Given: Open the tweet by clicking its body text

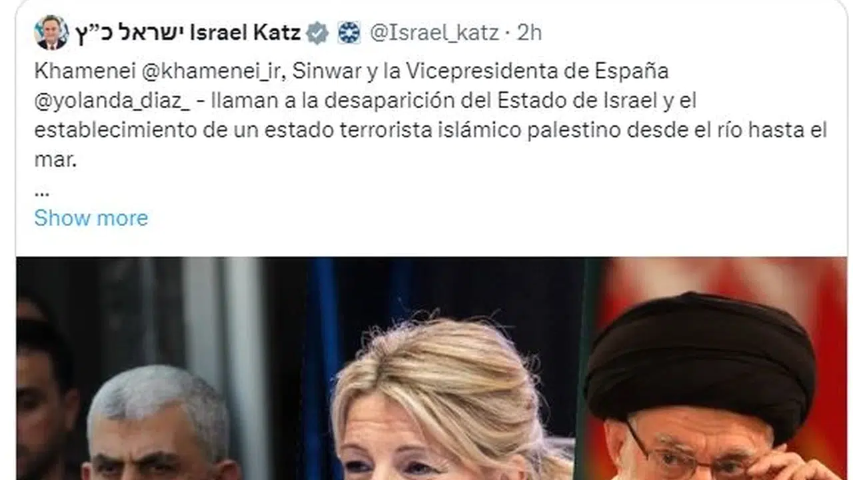Looking at the screenshot, I should (430, 115).
